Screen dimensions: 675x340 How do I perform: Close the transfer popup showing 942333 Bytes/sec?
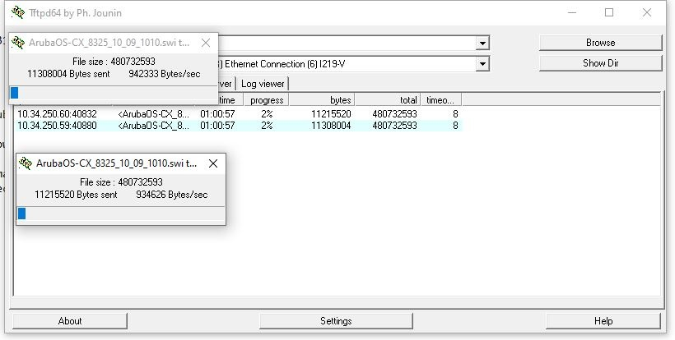(206, 43)
